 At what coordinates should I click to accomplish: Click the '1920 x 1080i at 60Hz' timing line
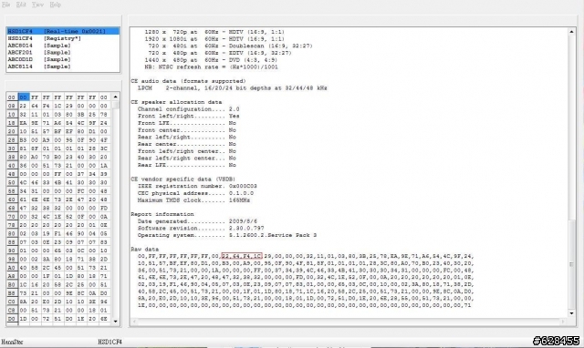(214, 39)
